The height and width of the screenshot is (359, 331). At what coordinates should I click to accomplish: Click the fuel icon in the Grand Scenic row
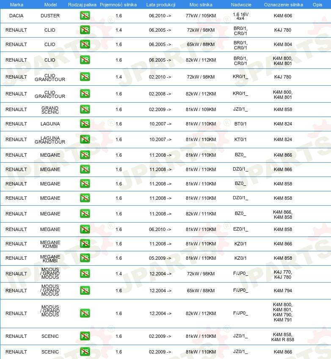click(x=85, y=109)
